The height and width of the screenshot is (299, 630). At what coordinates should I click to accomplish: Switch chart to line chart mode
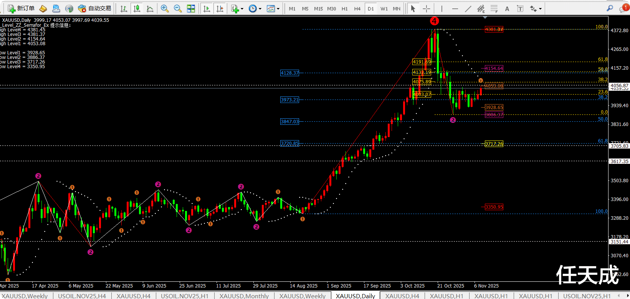click(150, 8)
